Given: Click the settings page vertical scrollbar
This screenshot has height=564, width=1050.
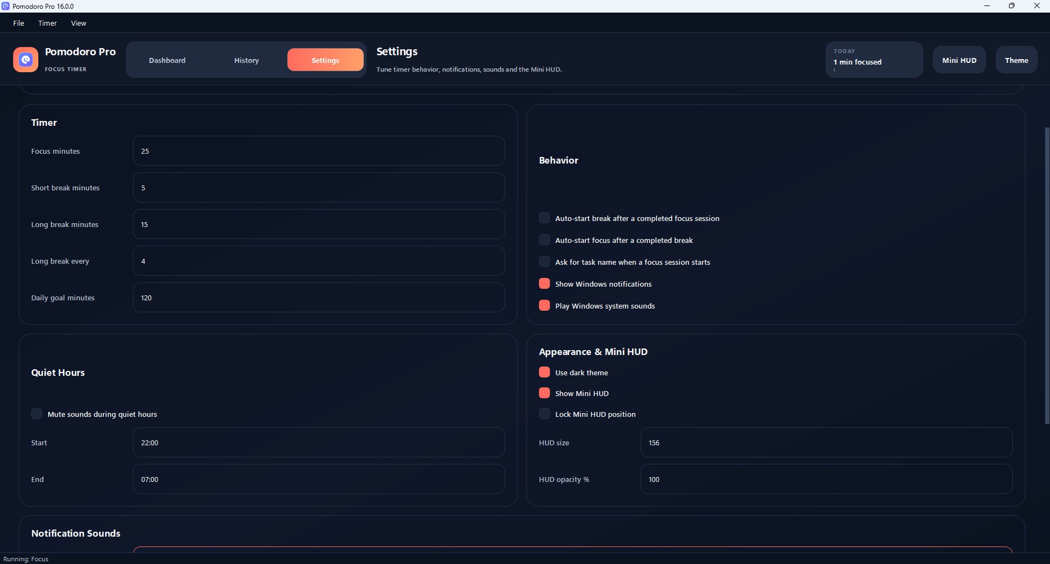Looking at the screenshot, I should [x=1047, y=275].
